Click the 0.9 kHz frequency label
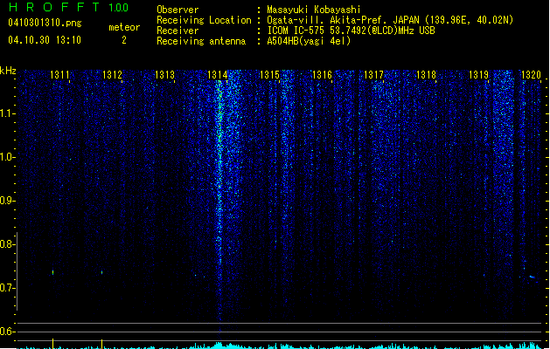550x349 pixels. pos(7,201)
